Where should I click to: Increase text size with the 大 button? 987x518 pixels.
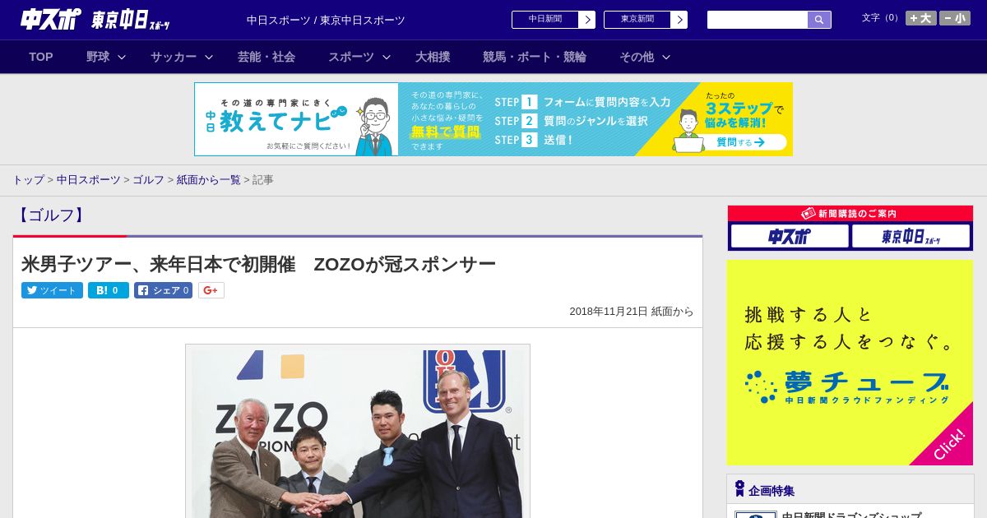[x=921, y=18]
